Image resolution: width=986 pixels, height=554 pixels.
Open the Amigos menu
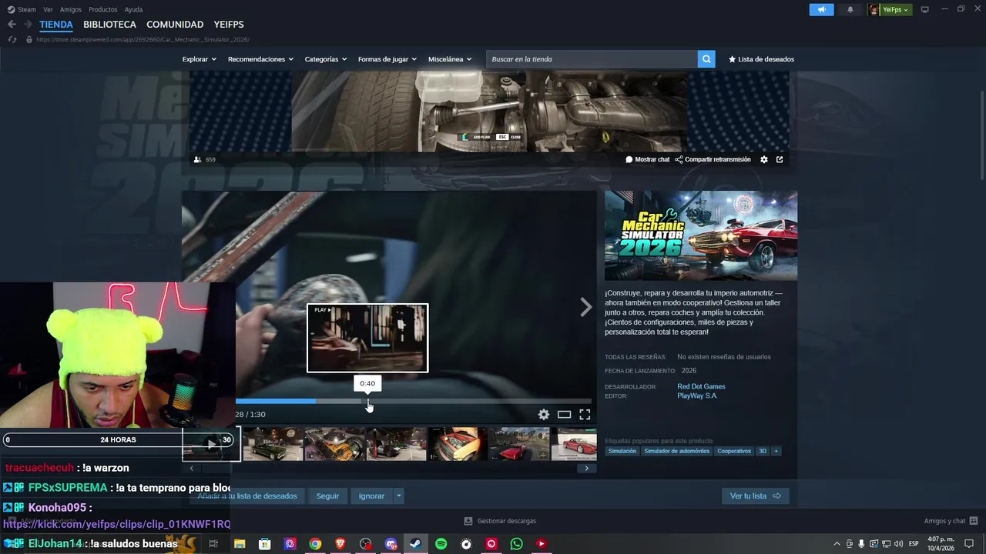click(71, 9)
